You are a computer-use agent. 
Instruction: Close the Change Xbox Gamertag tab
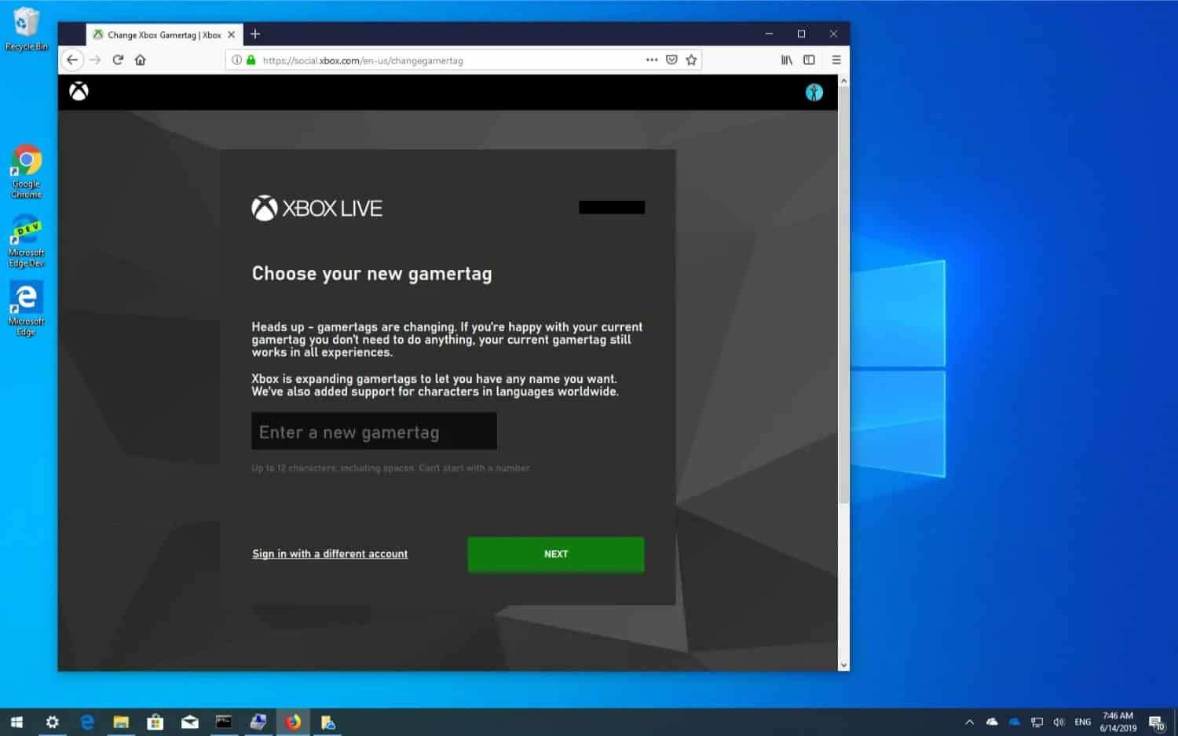coord(231,35)
